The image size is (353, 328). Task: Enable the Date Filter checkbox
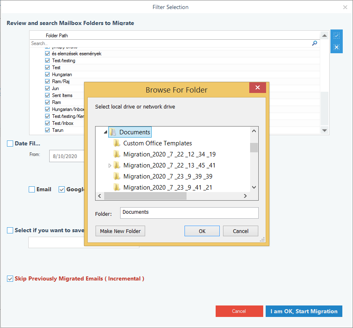(10, 143)
